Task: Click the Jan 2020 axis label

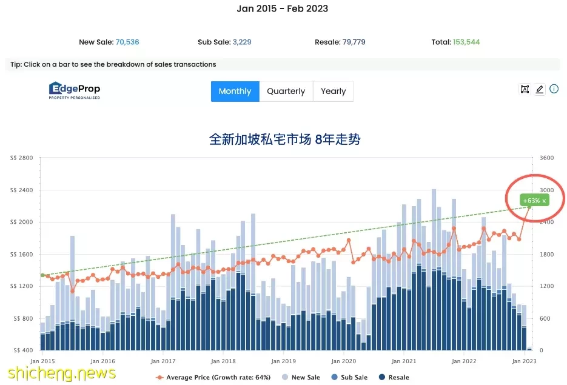Action: pyautogui.click(x=343, y=361)
